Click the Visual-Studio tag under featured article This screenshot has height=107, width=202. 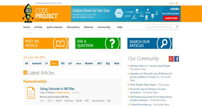click(98, 101)
